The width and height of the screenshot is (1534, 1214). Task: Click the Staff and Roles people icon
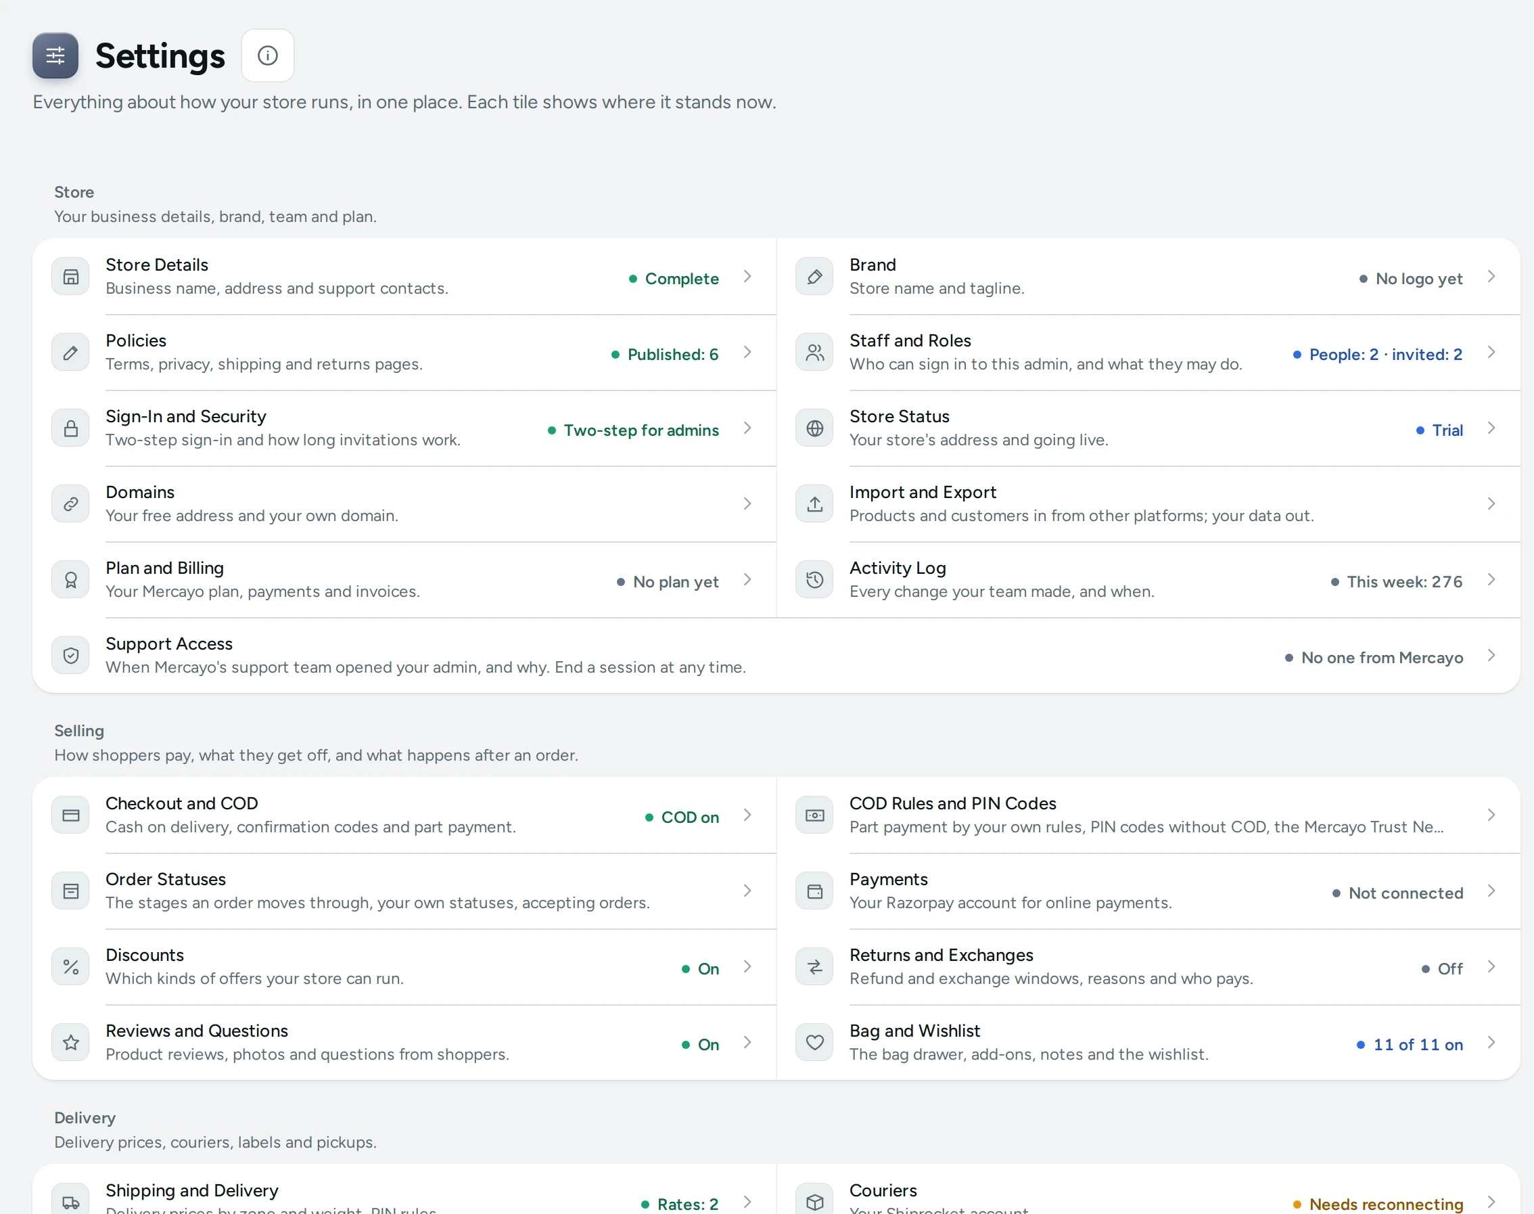(814, 353)
